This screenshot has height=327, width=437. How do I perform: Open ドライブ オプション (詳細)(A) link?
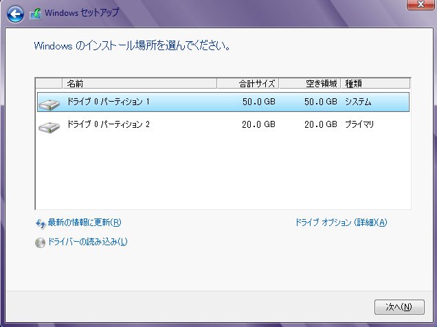tap(341, 223)
